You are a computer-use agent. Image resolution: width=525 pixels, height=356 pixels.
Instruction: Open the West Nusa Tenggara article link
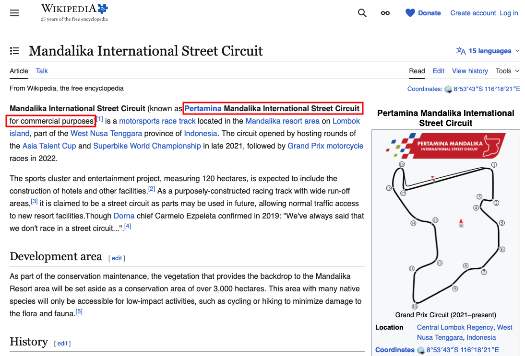point(106,133)
